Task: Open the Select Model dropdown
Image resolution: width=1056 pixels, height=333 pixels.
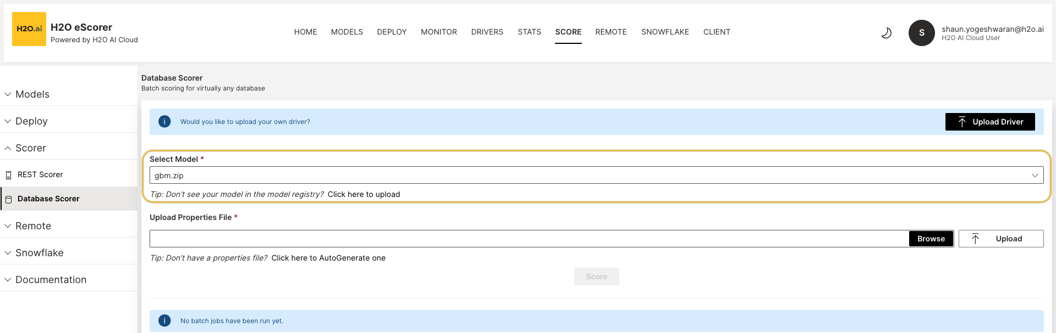Action: [x=596, y=176]
